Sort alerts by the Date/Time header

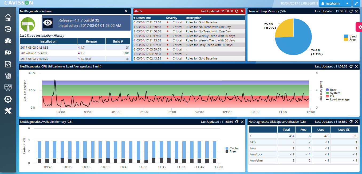click(144, 18)
